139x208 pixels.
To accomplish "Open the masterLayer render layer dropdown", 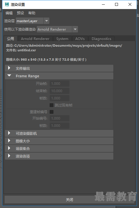I will point(32,21).
